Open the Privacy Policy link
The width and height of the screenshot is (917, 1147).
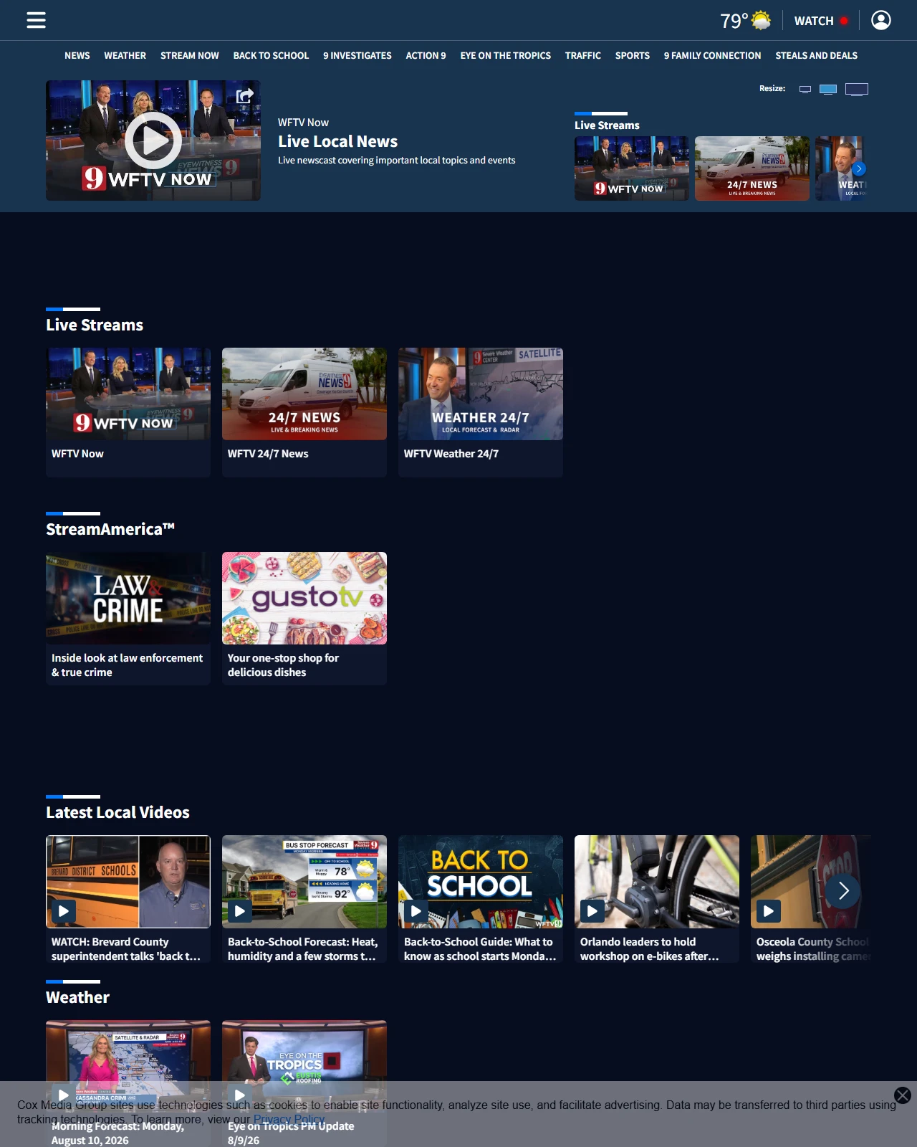tap(289, 1119)
